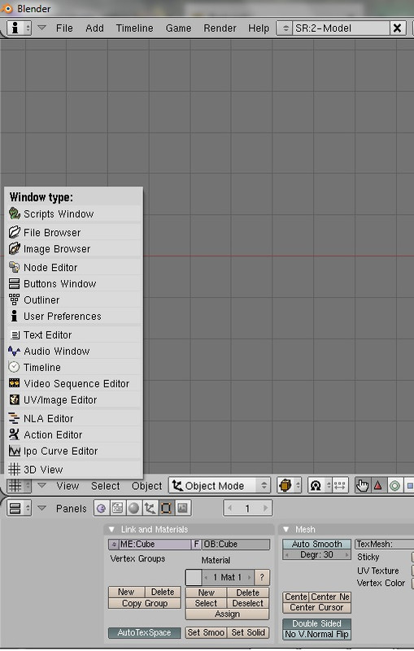The image size is (414, 651).
Task: Edit the OB:Cube object name field
Action: 236,544
